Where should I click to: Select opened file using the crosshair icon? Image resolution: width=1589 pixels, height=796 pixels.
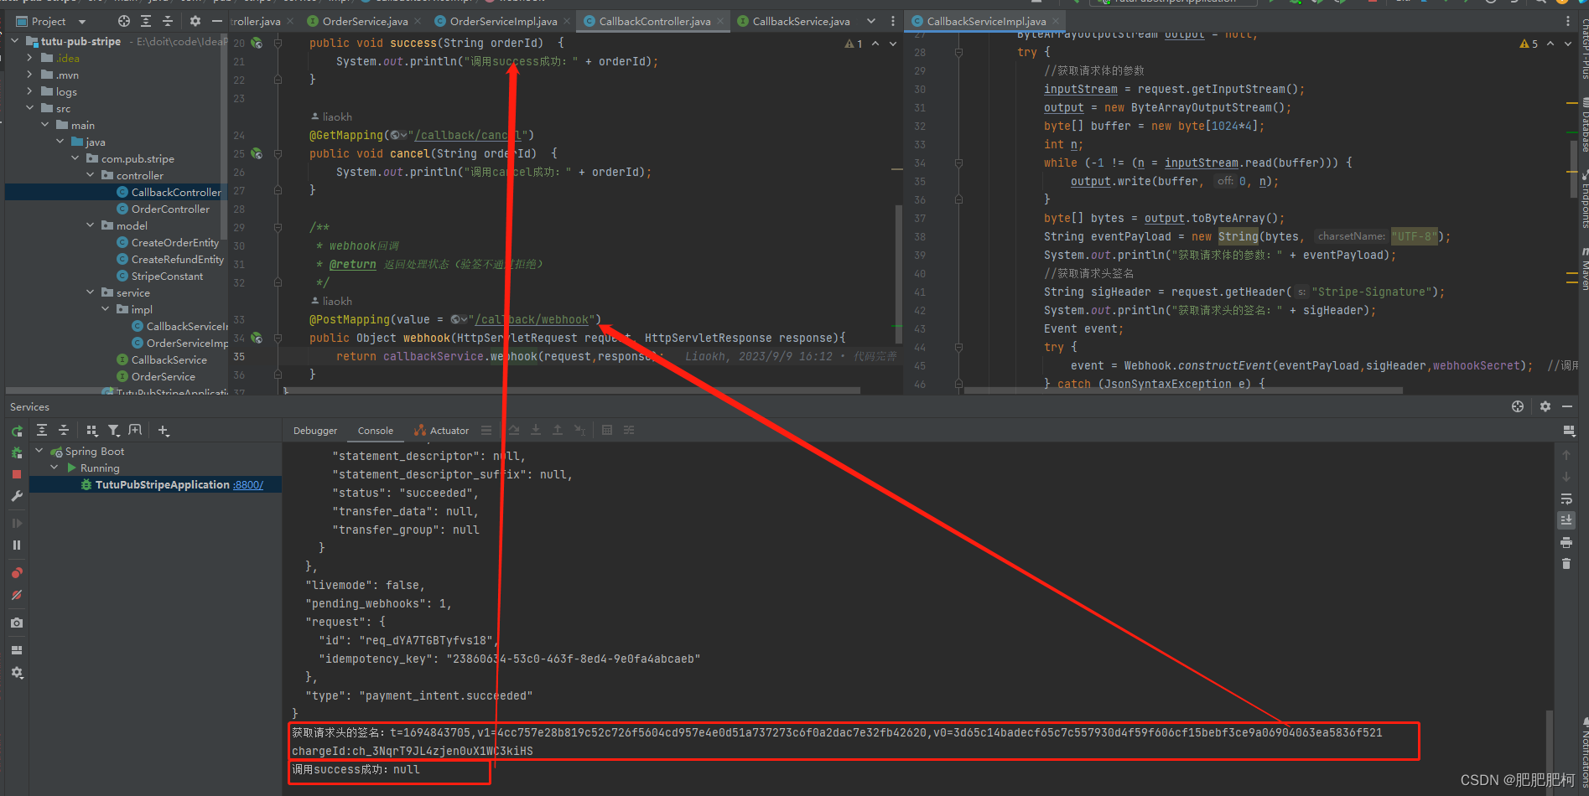point(123,21)
